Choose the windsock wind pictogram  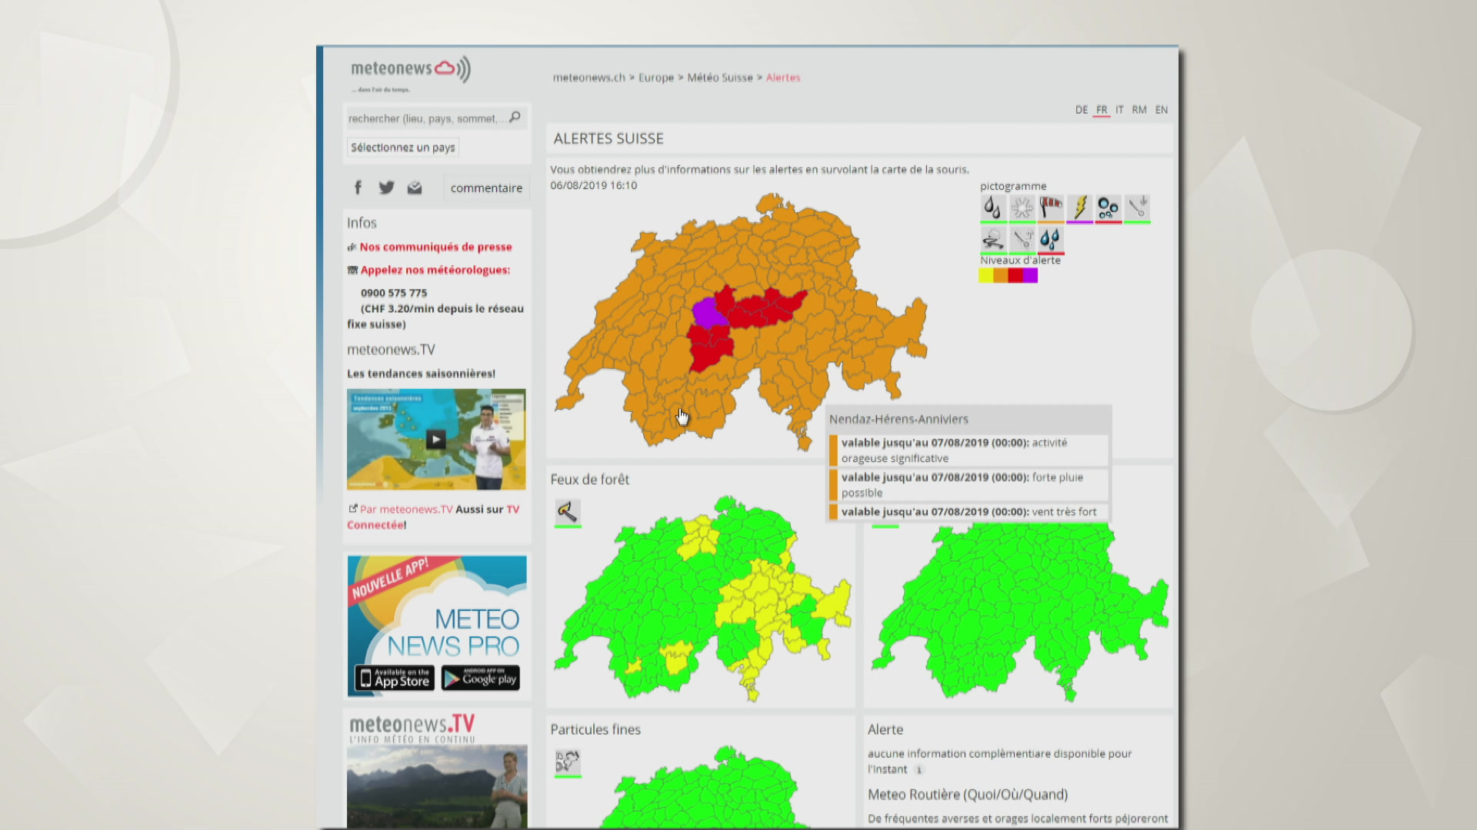pos(1051,207)
